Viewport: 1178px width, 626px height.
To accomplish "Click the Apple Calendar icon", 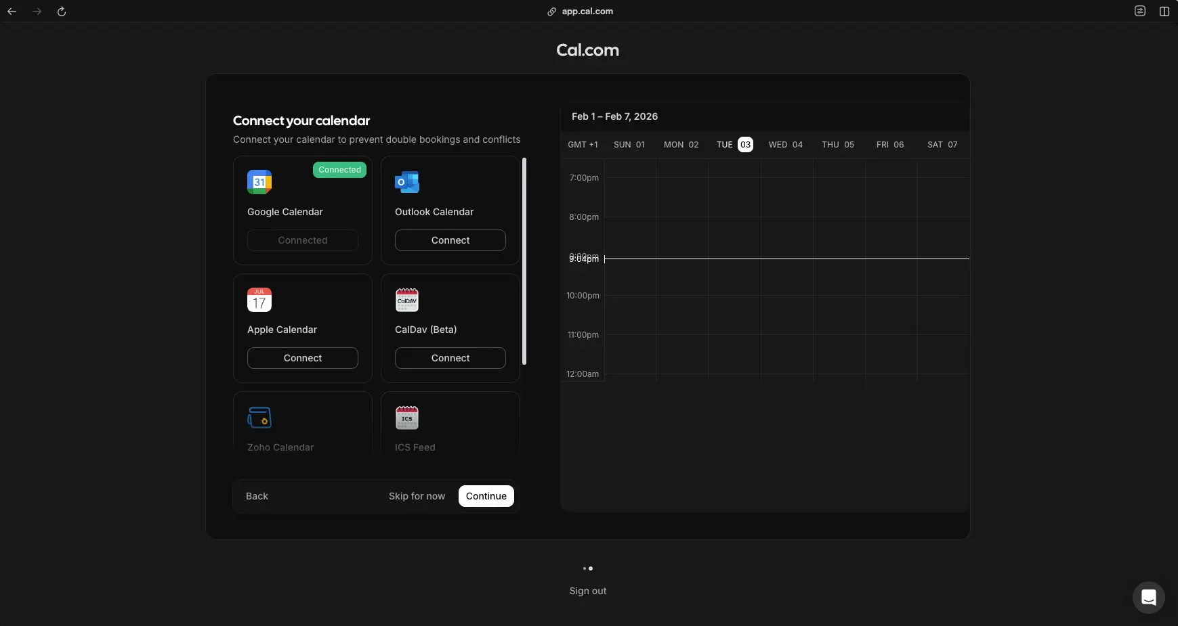I will coord(259,300).
